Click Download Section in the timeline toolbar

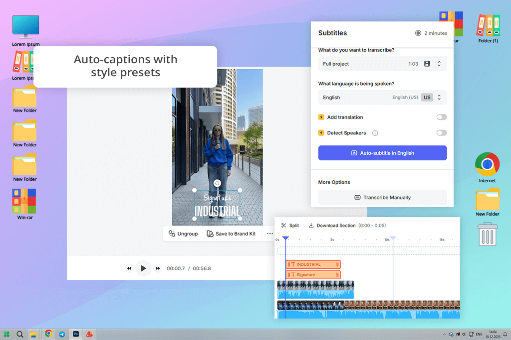332,226
